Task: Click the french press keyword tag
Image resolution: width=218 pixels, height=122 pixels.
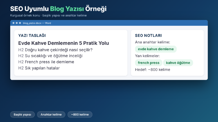Action: tap(148, 63)
